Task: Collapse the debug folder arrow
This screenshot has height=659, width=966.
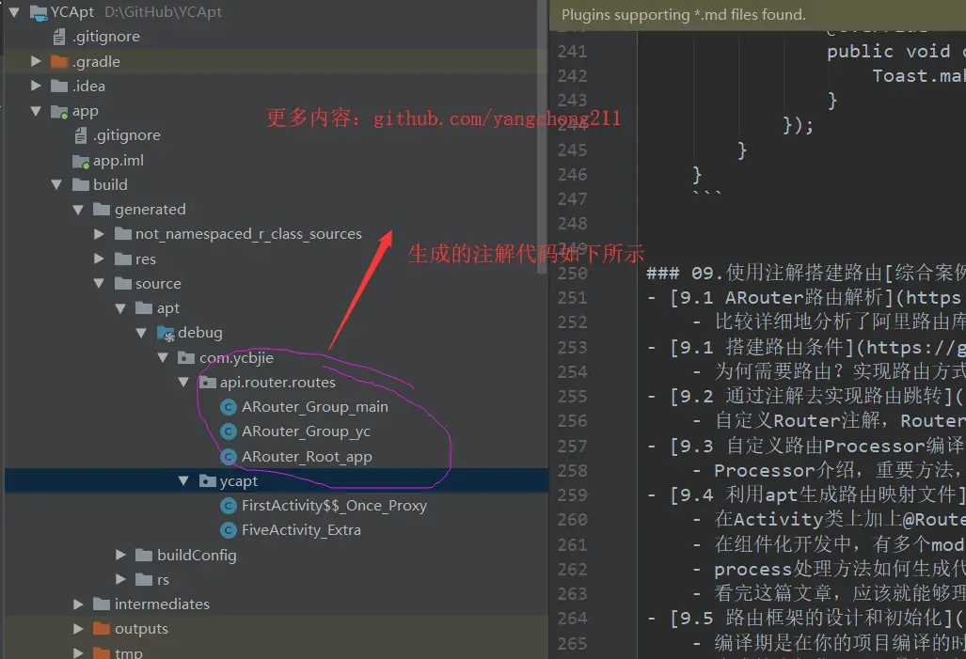Action: coord(142,333)
